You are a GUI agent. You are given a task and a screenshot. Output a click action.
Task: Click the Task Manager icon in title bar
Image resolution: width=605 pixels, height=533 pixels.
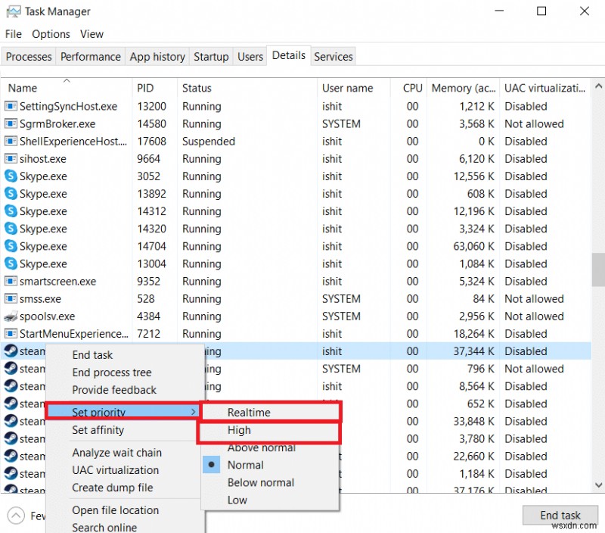point(14,11)
